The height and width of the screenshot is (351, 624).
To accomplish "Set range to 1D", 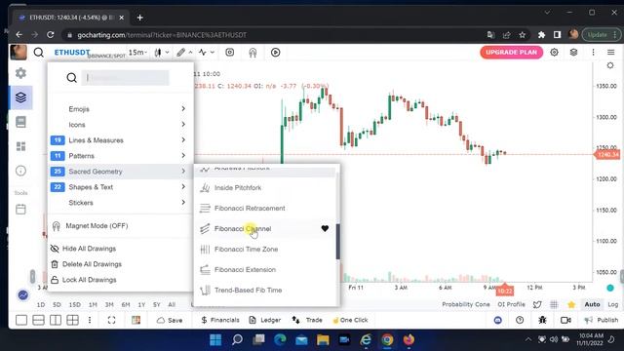I will click(41, 304).
